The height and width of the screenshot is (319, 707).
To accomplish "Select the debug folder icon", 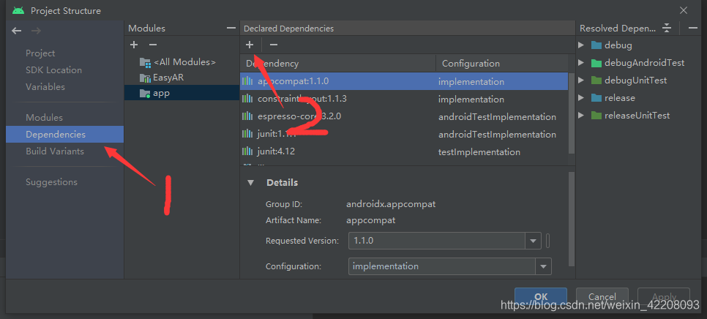I will click(x=596, y=45).
